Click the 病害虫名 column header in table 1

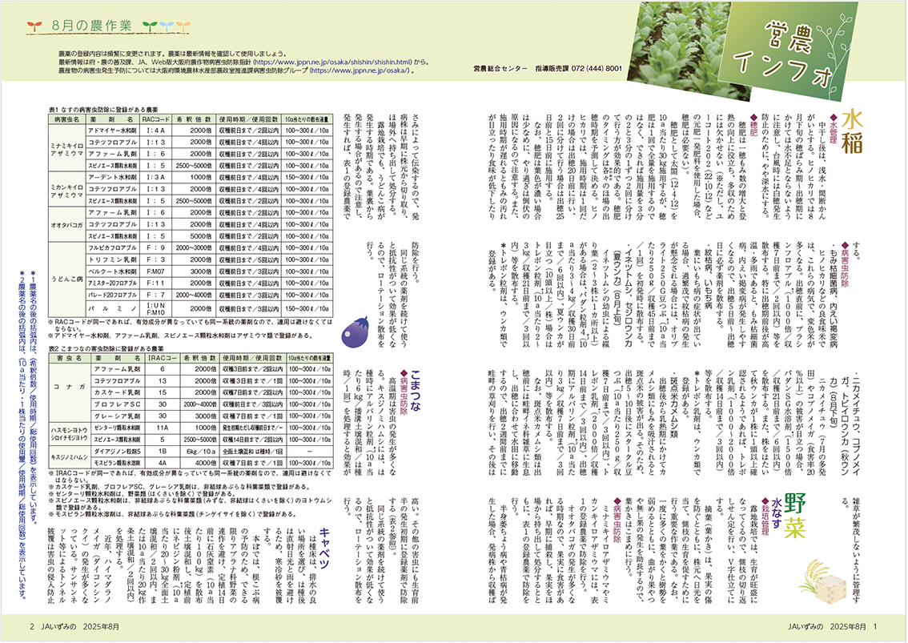click(x=67, y=119)
